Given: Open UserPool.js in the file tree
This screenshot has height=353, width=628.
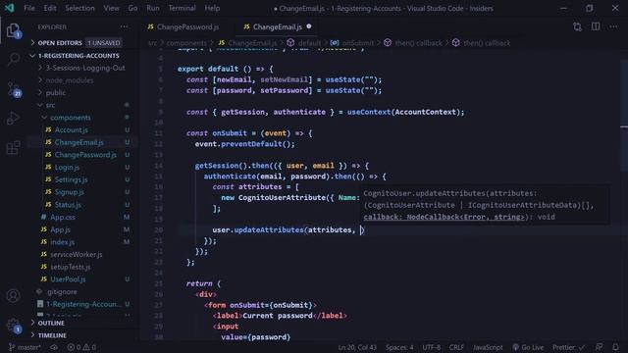Looking at the screenshot, I should 68,279.
